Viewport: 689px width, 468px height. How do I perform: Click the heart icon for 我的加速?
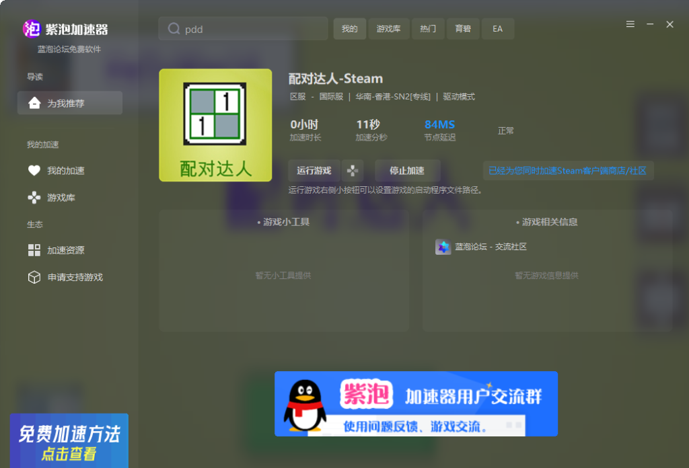pyautogui.click(x=34, y=170)
